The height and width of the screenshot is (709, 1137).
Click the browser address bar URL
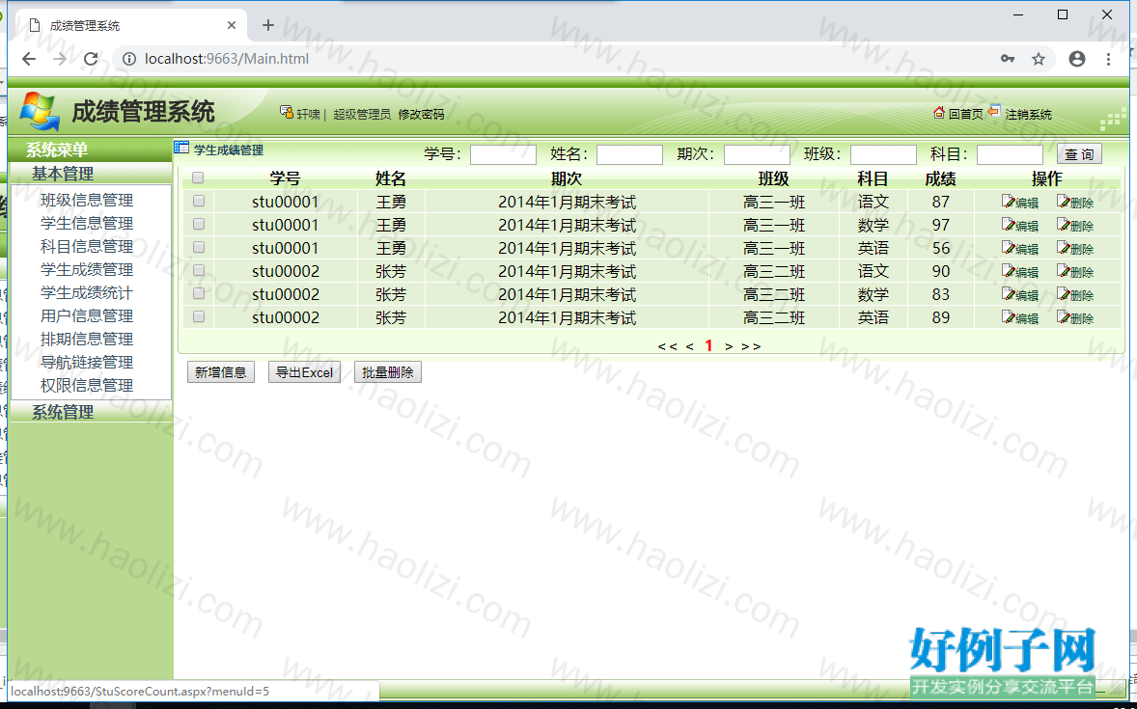(227, 59)
